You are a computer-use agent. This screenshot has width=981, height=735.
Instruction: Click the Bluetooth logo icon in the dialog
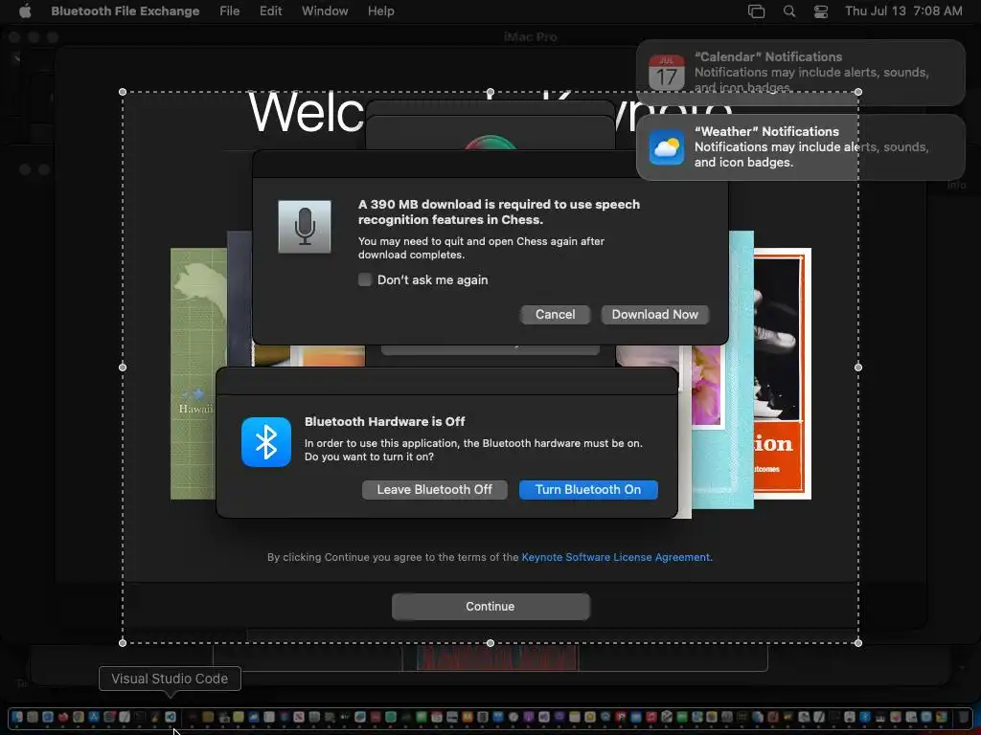[x=266, y=442]
